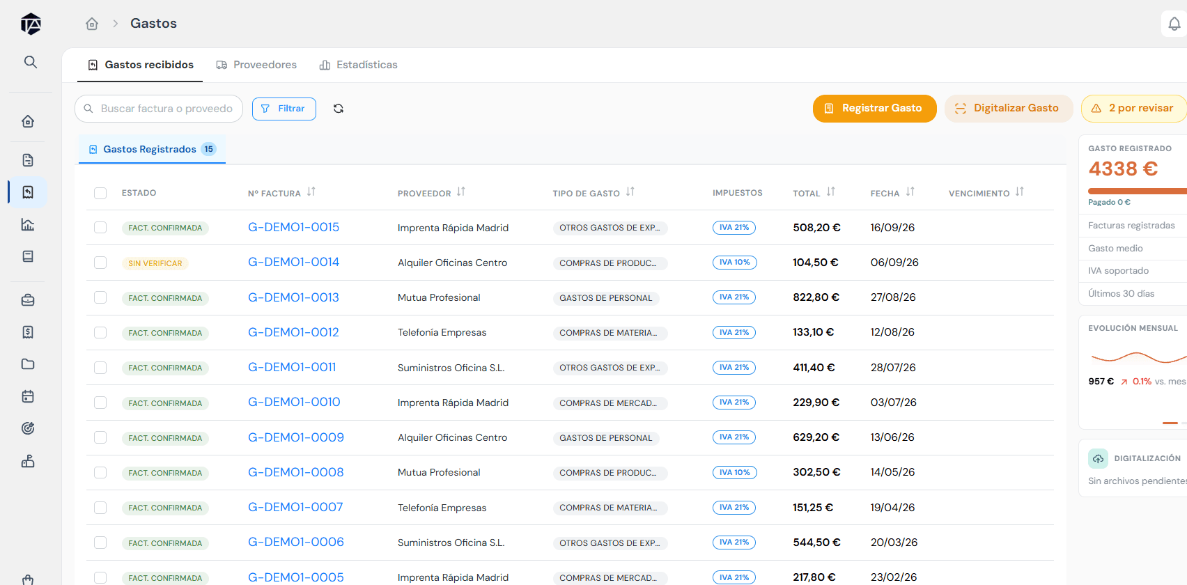The image size is (1187, 585).
Task: Open invoice G-DEMO1-0006
Action: click(x=296, y=542)
